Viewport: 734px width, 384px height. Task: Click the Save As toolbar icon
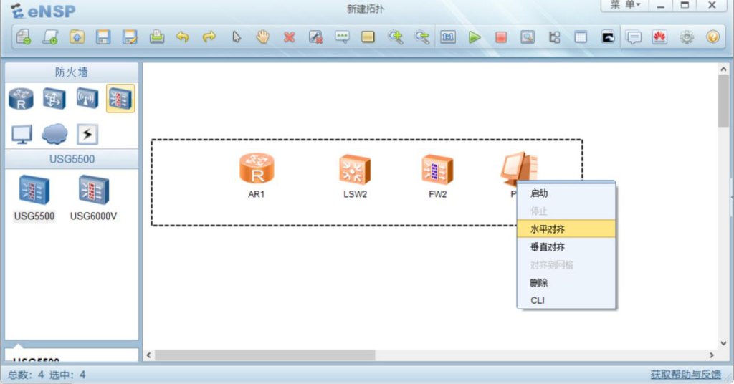pos(130,37)
